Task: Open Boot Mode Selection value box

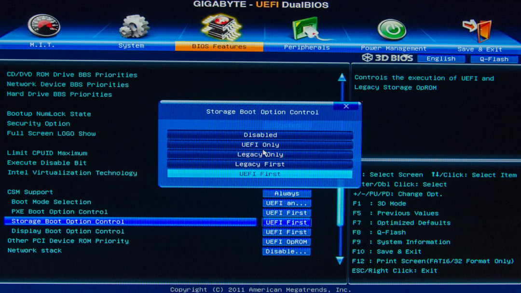Action: 287,203
